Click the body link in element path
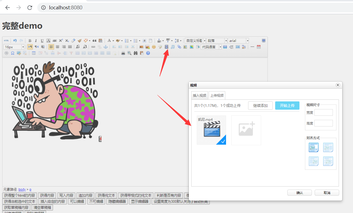 [x=22, y=190]
